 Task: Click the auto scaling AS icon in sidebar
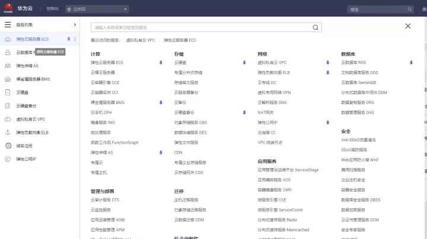click(x=8, y=66)
